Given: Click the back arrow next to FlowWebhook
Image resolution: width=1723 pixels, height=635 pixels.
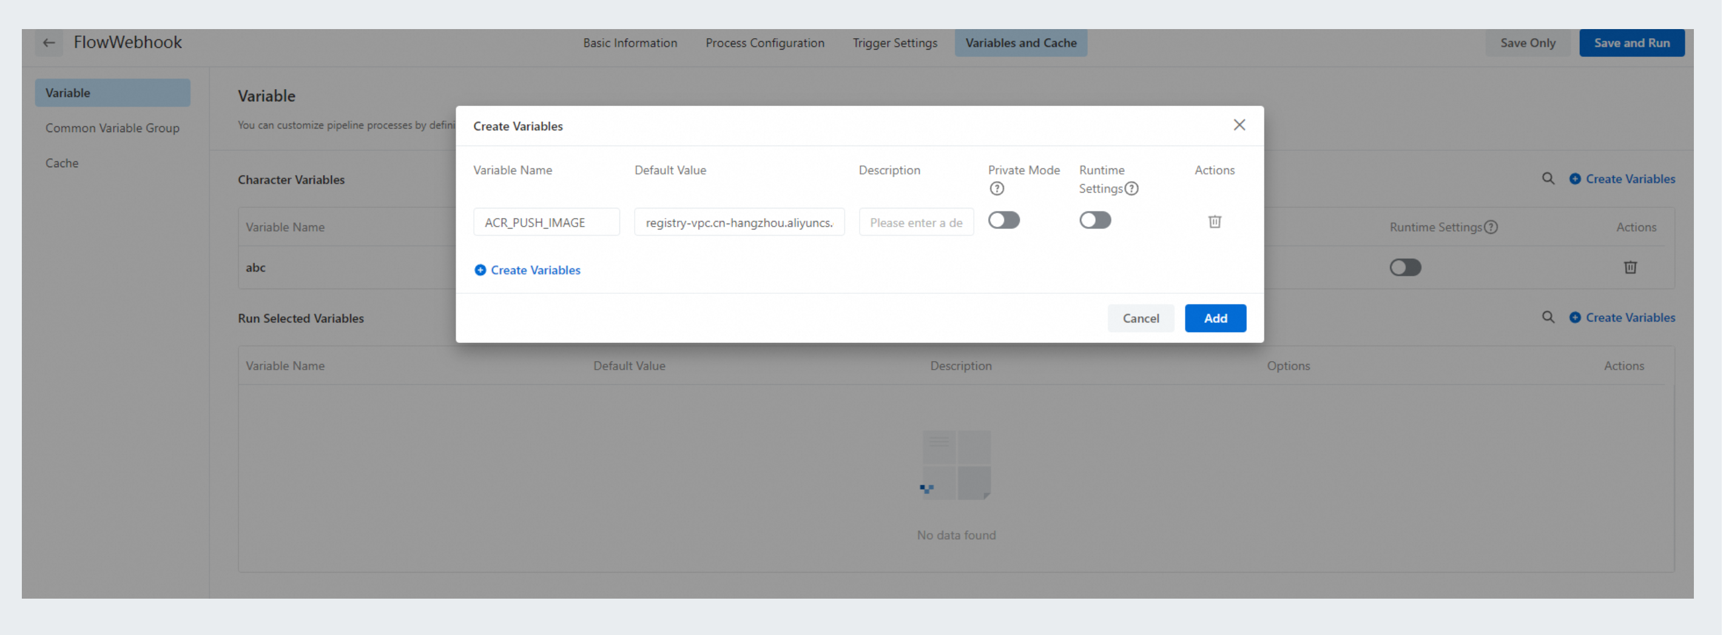Looking at the screenshot, I should tap(49, 43).
